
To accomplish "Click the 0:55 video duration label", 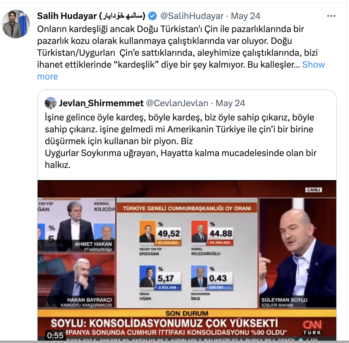I will pyautogui.click(x=55, y=335).
